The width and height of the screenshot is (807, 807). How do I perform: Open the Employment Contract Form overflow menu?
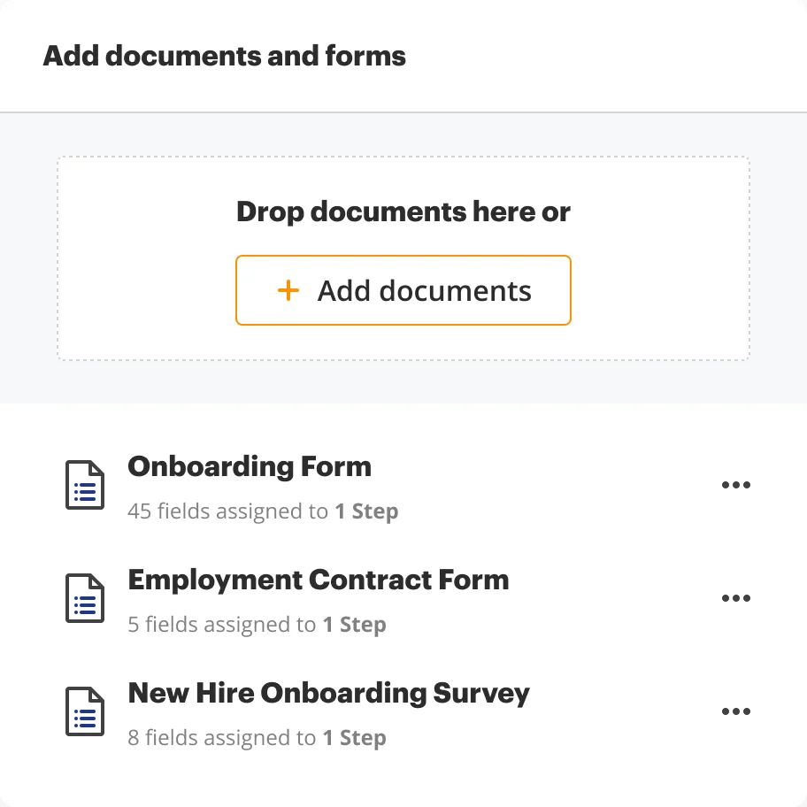coord(737,598)
